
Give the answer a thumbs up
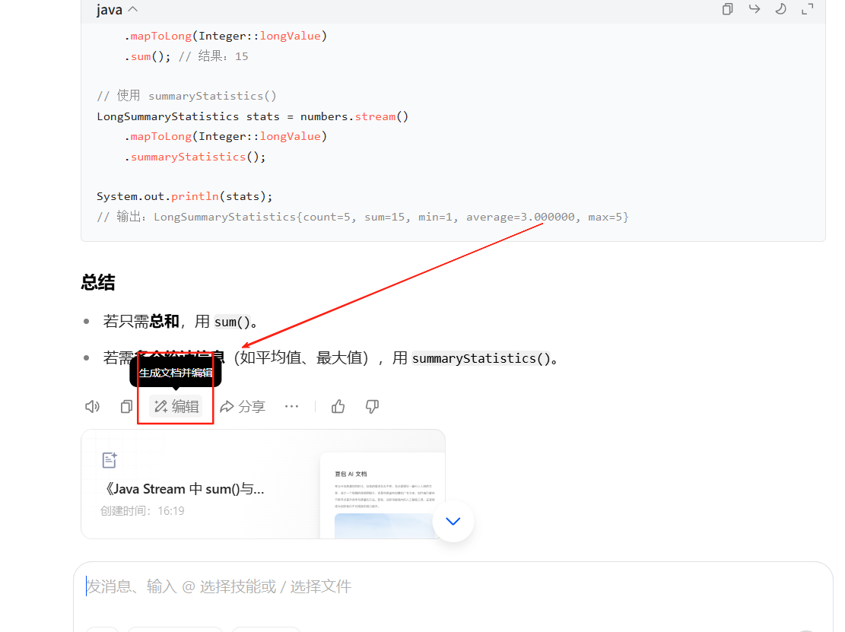click(338, 406)
